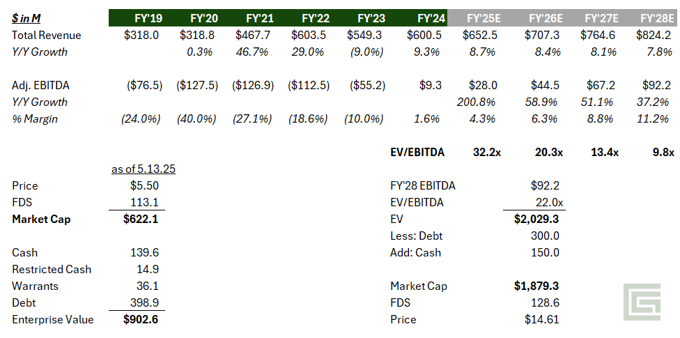Select the Market Cap $622.1 cell

[141, 219]
